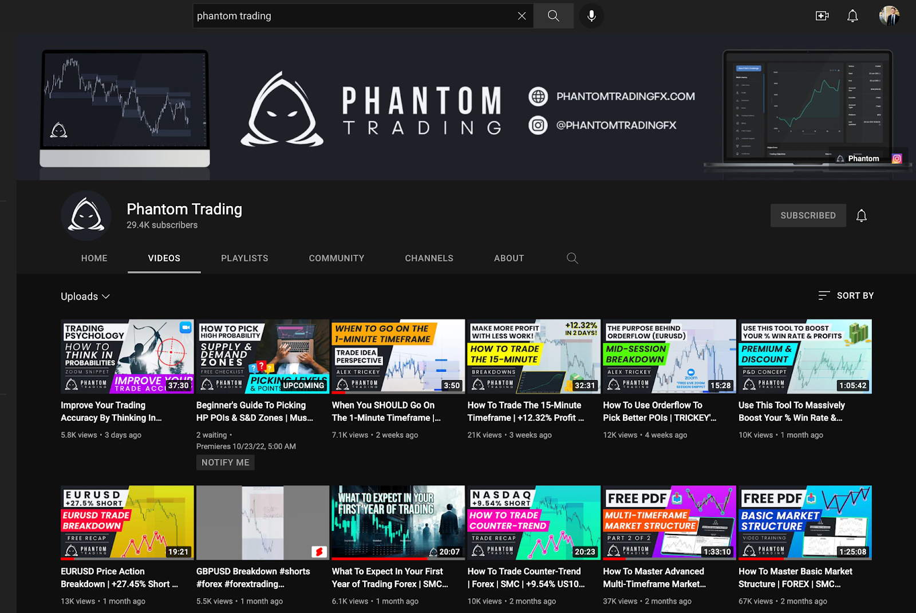
Task: Open 'Use This Tool To Massively' title
Action: coord(792,412)
